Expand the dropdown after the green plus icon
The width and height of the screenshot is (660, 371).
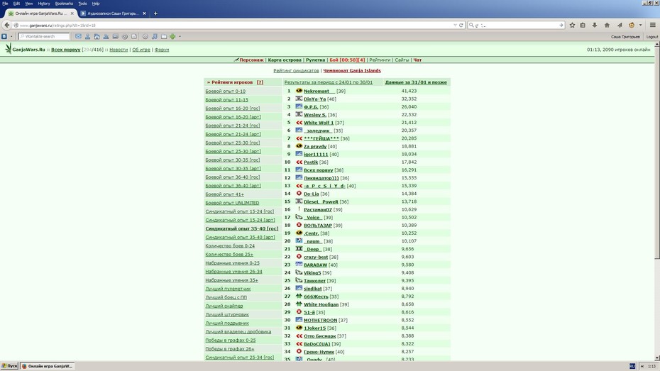[180, 37]
